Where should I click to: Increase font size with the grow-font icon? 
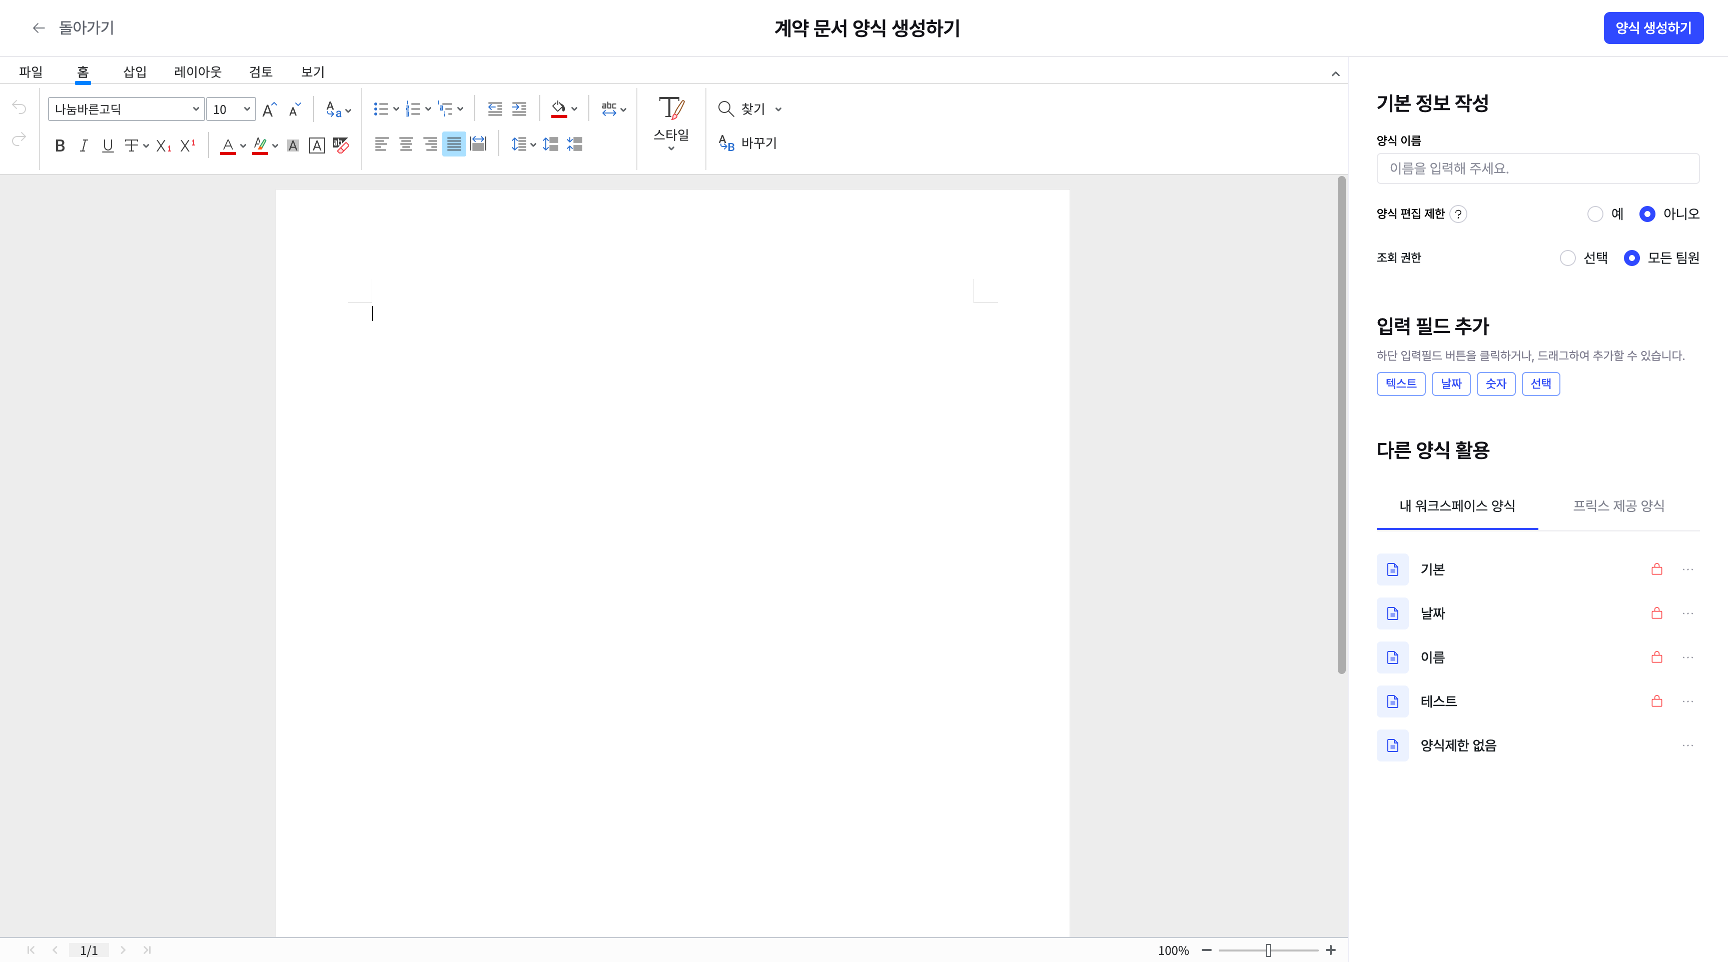point(269,109)
